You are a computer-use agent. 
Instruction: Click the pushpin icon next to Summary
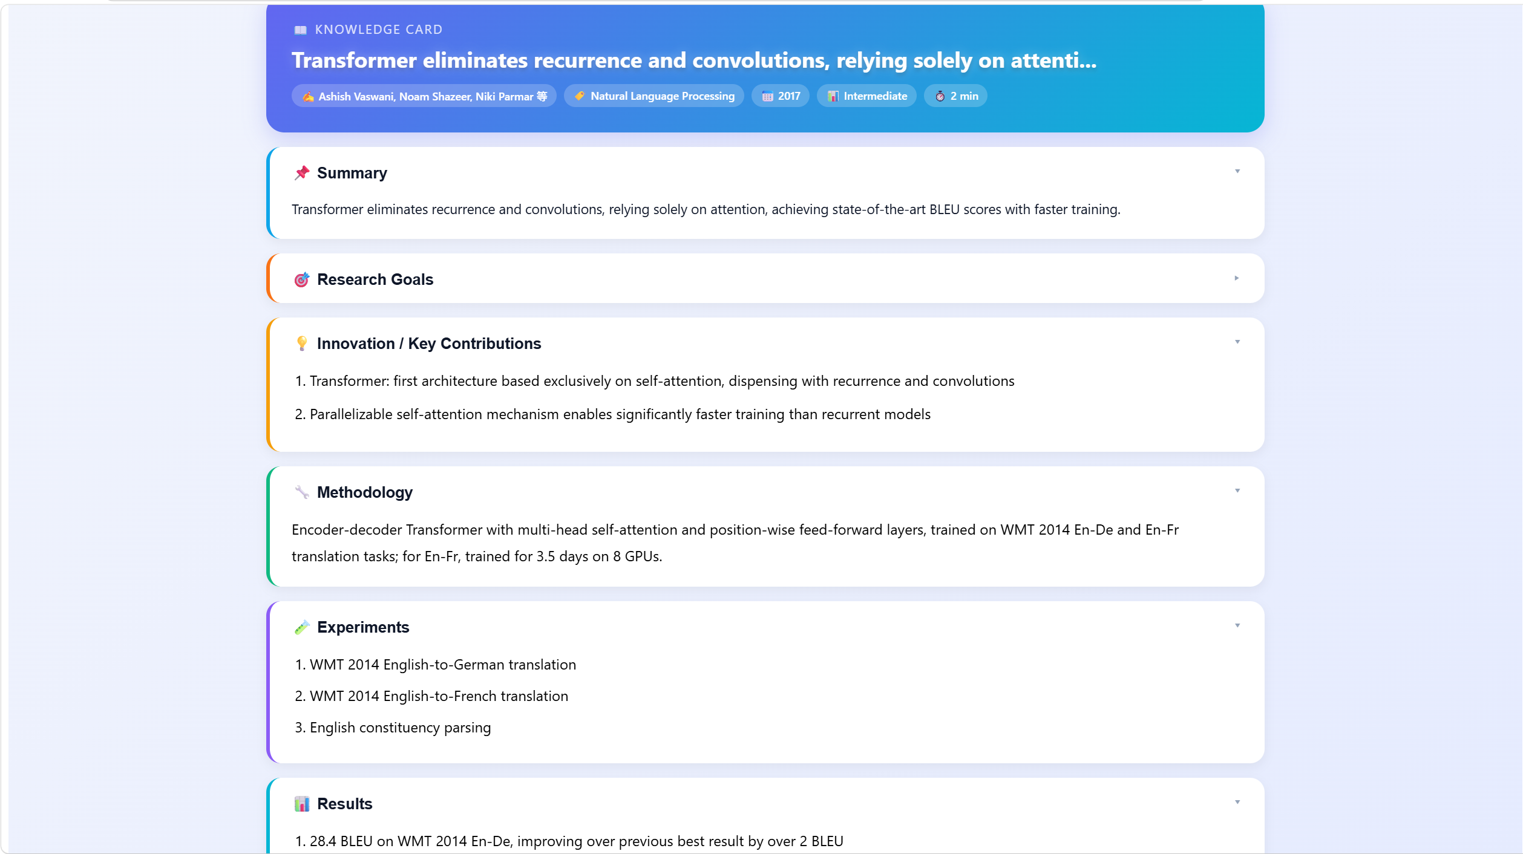(302, 173)
